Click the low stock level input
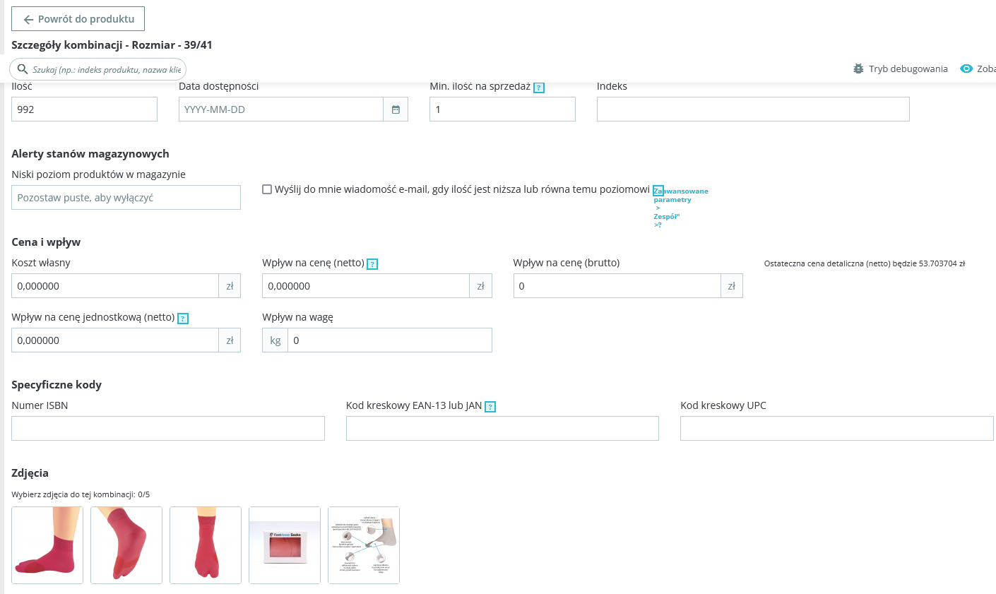Viewport: 996px width, 594px height. pyautogui.click(x=126, y=198)
